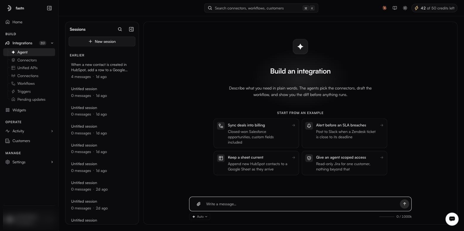The width and height of the screenshot is (464, 231).
Task: Click the search magnifier icon in top bar
Action: [x=210, y=8]
